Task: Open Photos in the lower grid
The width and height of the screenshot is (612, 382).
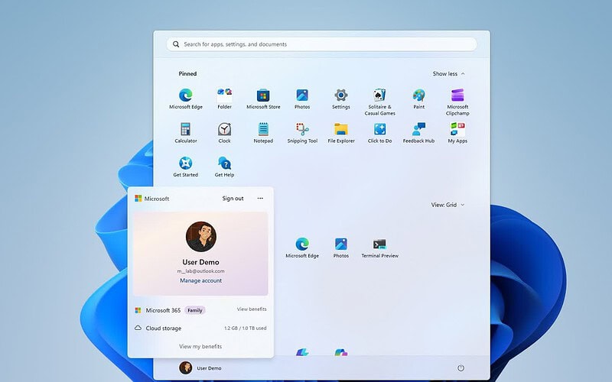Action: (x=340, y=248)
